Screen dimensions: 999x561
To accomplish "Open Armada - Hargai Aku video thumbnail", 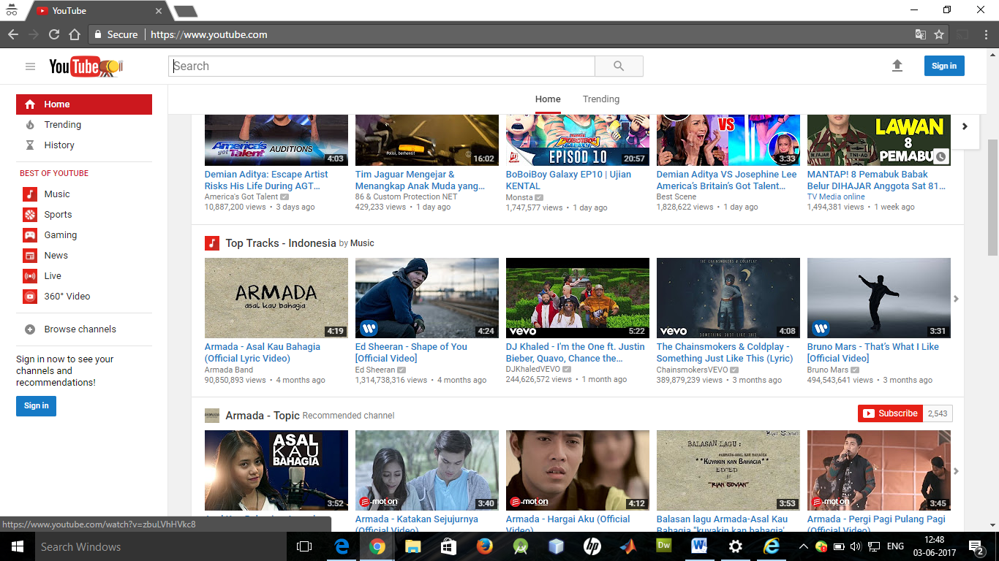I will (x=578, y=470).
